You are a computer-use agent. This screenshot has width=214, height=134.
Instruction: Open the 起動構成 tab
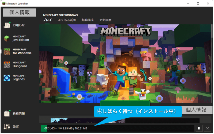pyautogui.click(x=87, y=20)
